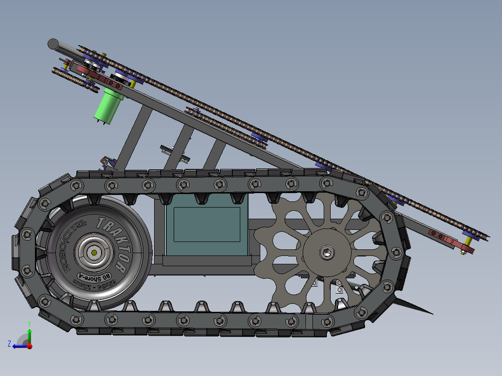
Task: Select the teal battery box
Action: pyautogui.click(x=207, y=225)
